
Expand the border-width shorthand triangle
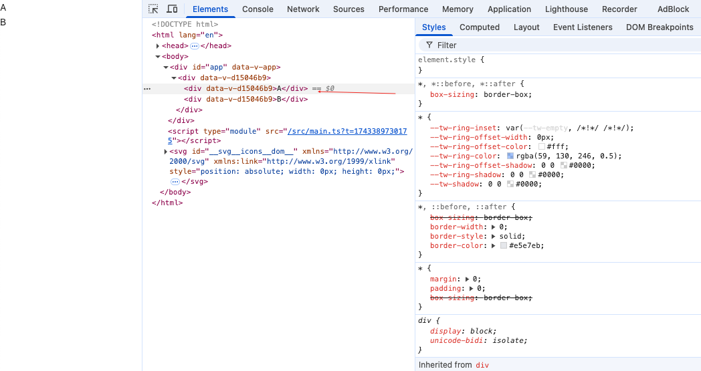coord(493,227)
